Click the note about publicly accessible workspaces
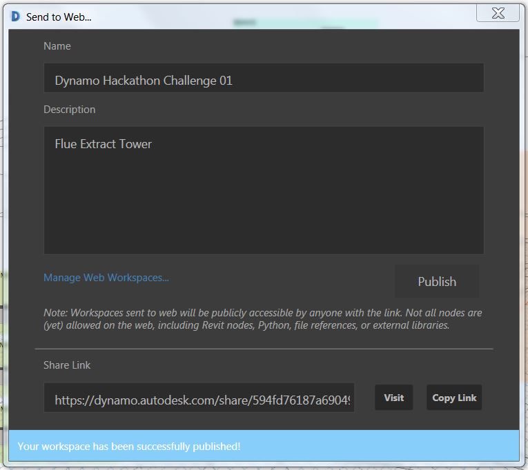Viewport: 528px width, 470px height. [263, 319]
